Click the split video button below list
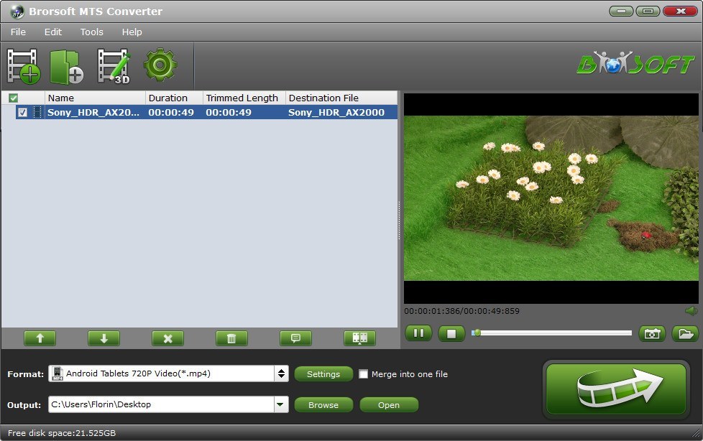Screen dimensions: 703x441 pyautogui.click(x=359, y=338)
